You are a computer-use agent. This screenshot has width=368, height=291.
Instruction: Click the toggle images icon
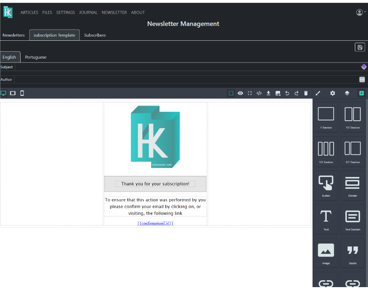pos(278,93)
